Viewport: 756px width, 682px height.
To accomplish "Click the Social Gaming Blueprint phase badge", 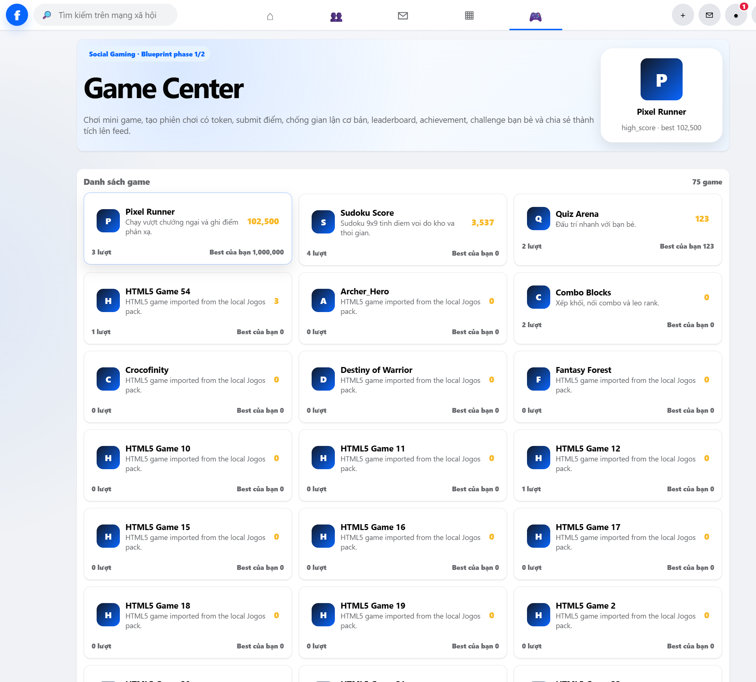I will pyautogui.click(x=146, y=54).
